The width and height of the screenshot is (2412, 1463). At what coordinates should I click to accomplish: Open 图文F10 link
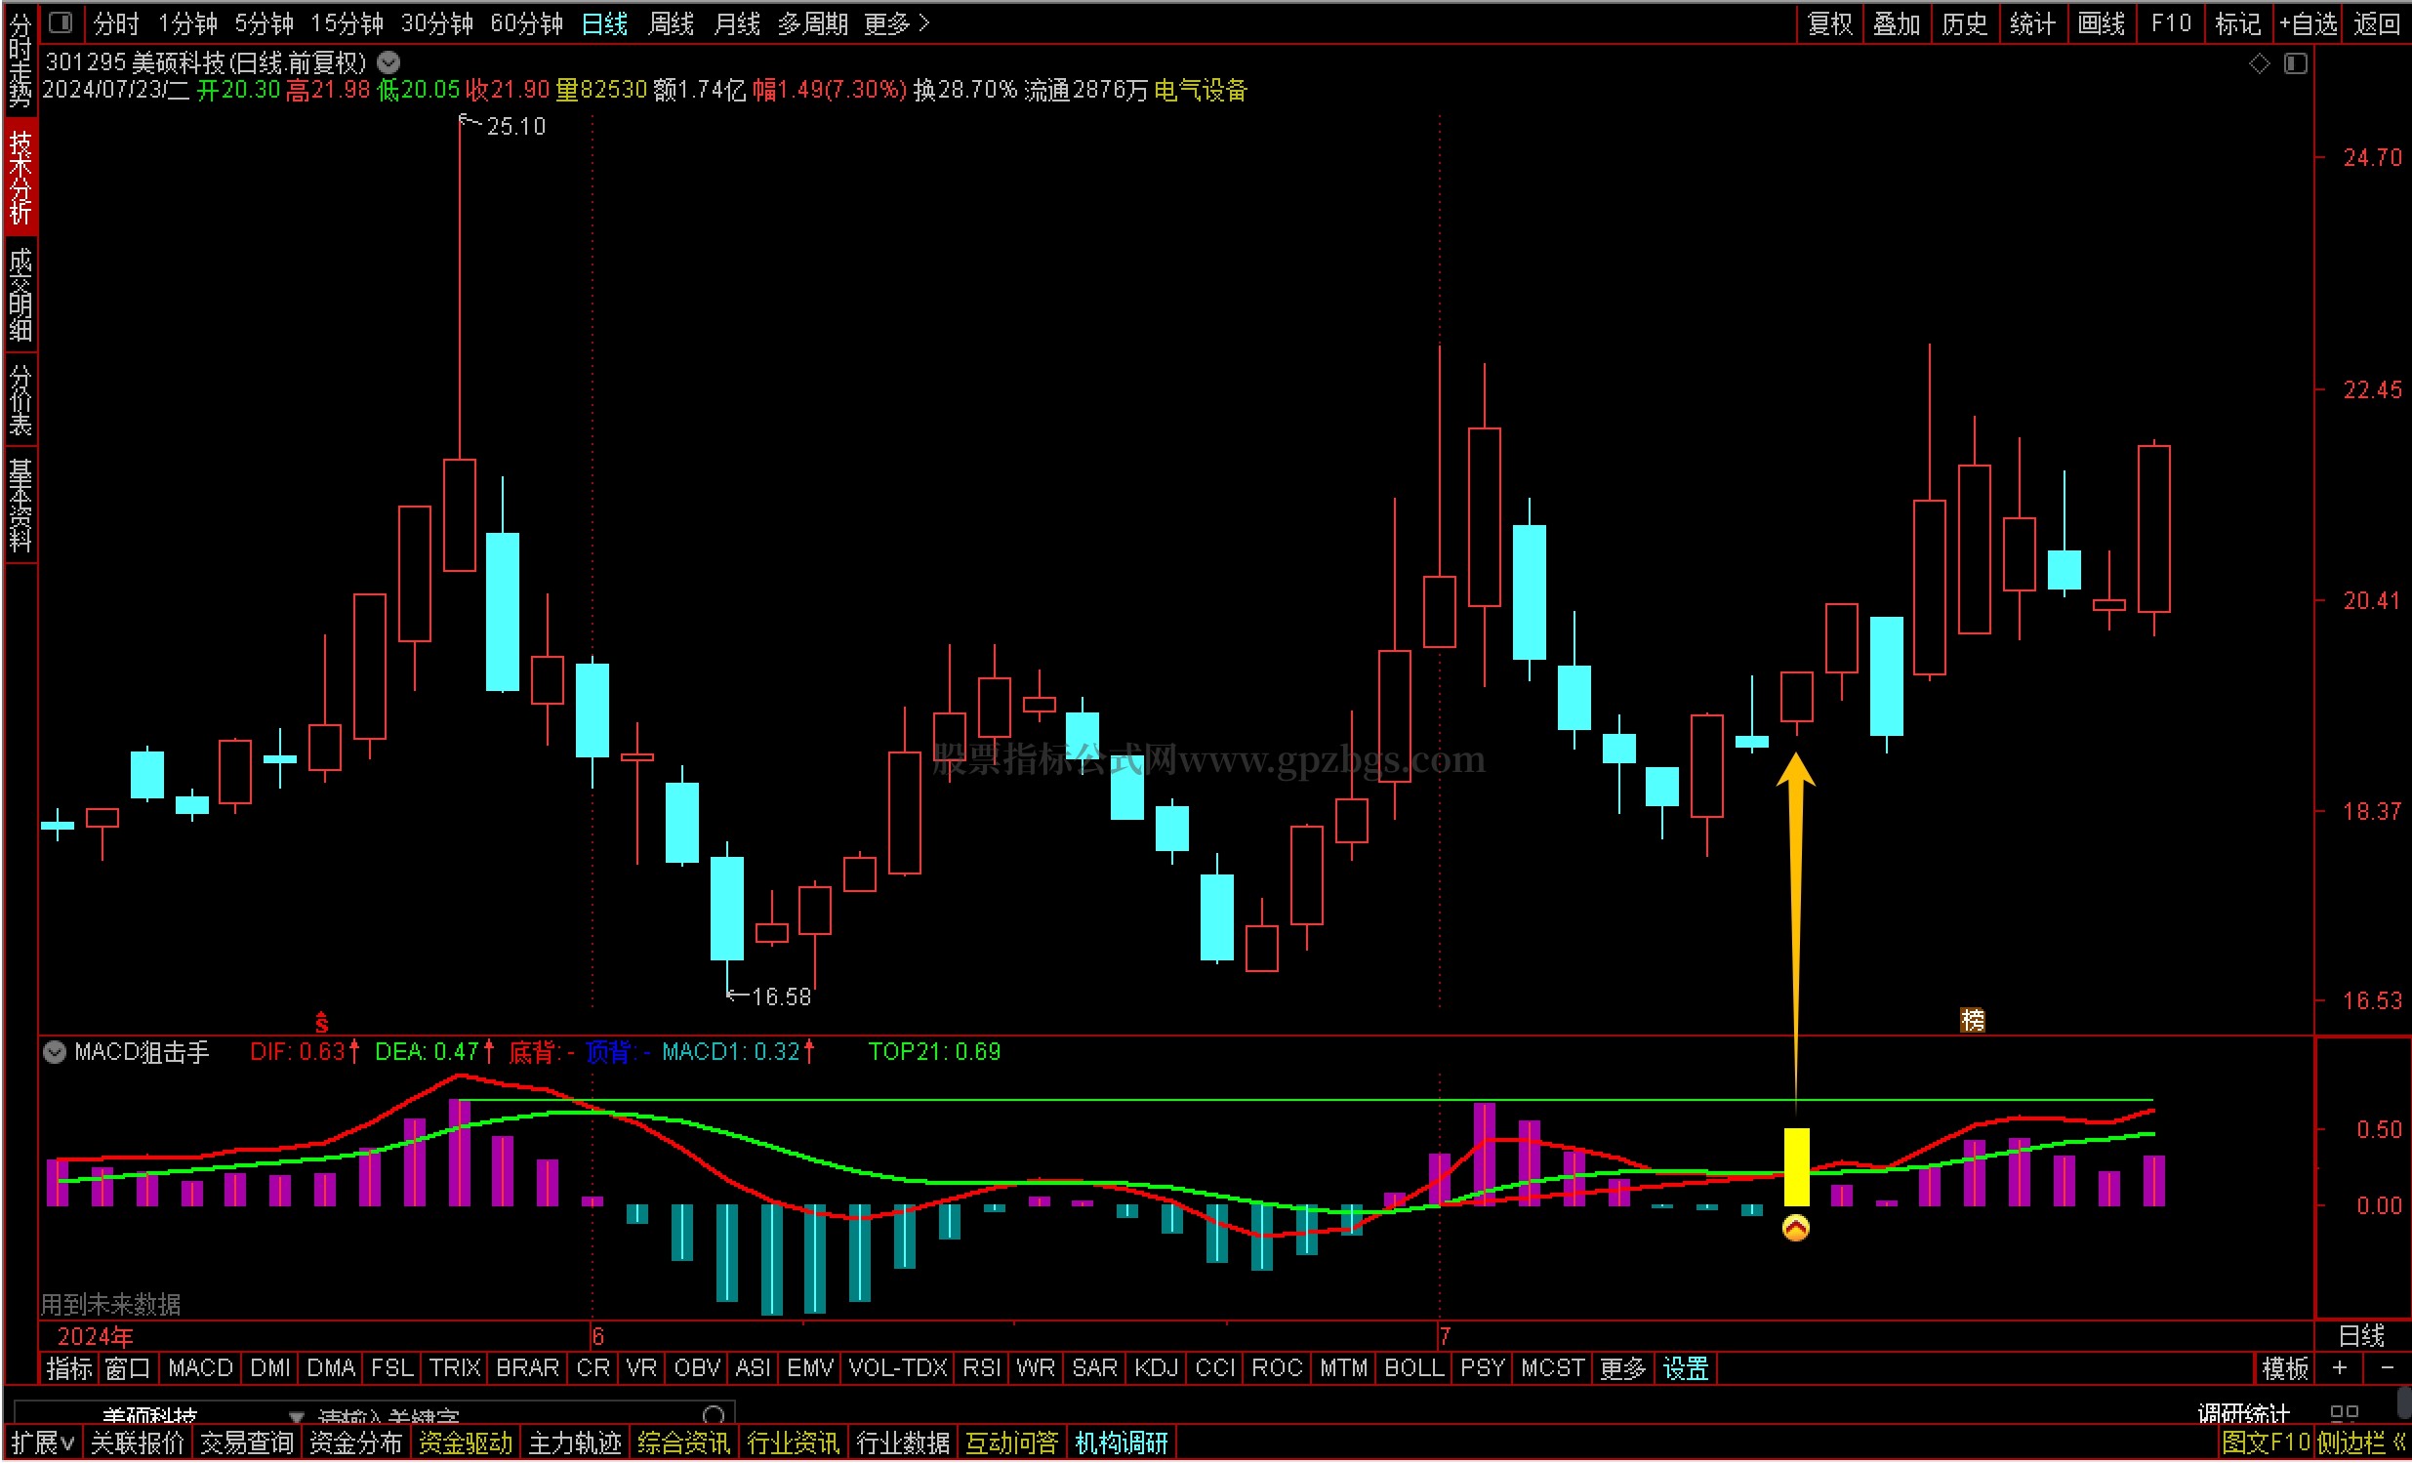pos(2266,1443)
